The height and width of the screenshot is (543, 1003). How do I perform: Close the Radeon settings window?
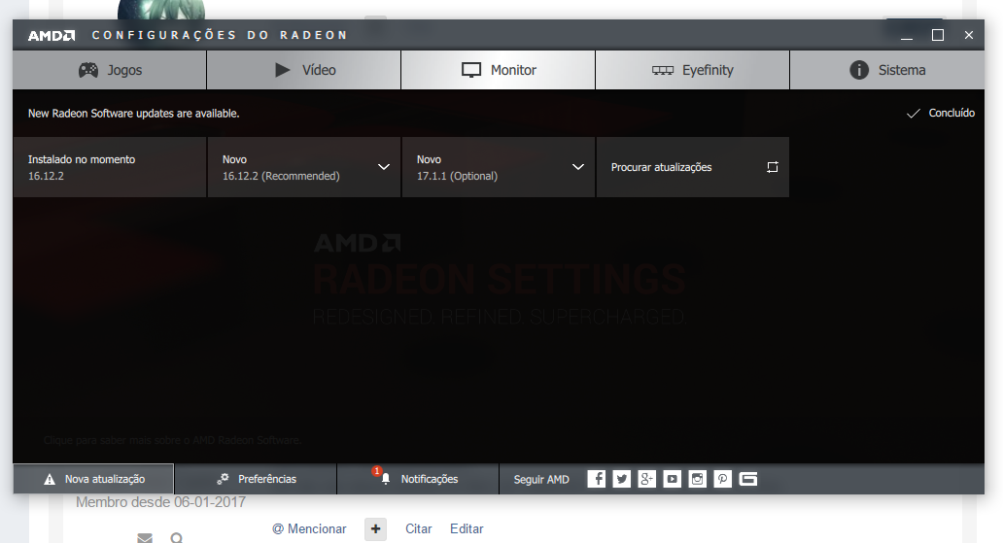click(x=968, y=35)
